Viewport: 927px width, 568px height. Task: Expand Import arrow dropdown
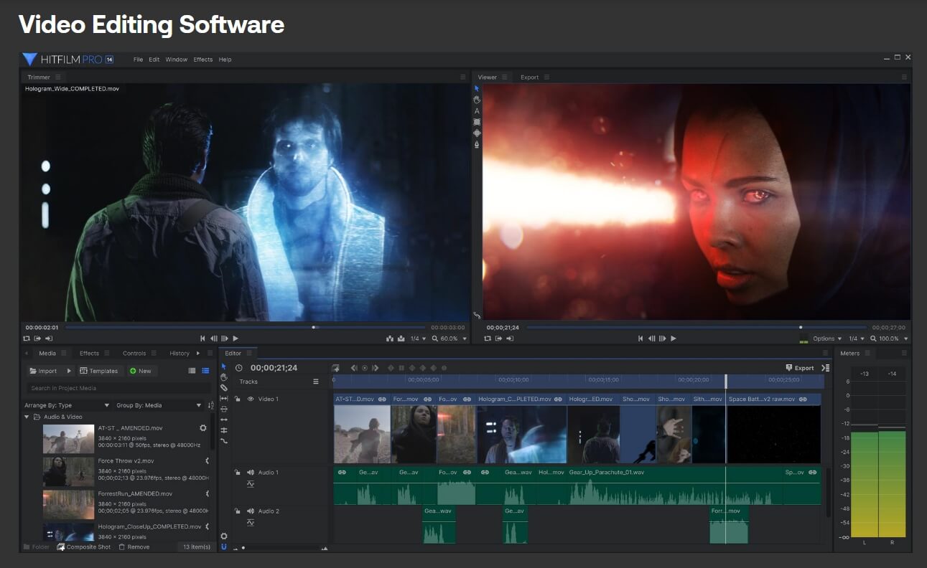[x=69, y=371]
